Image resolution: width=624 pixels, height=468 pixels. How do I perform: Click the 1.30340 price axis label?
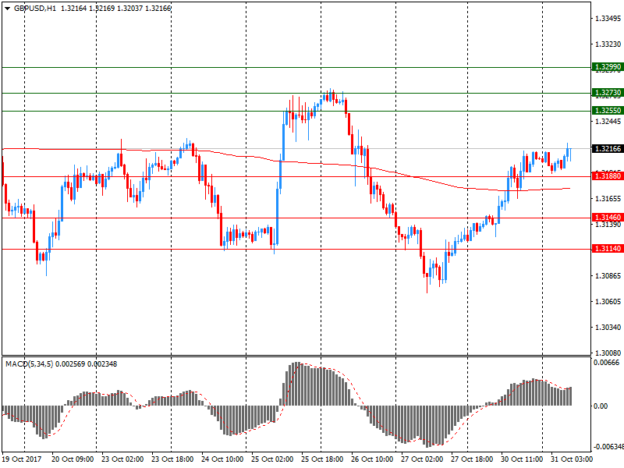coord(608,327)
